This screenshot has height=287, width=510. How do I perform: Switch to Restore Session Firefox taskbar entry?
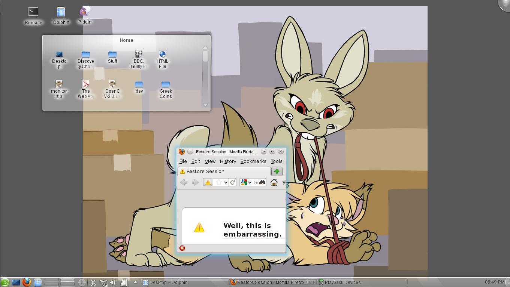(273, 283)
